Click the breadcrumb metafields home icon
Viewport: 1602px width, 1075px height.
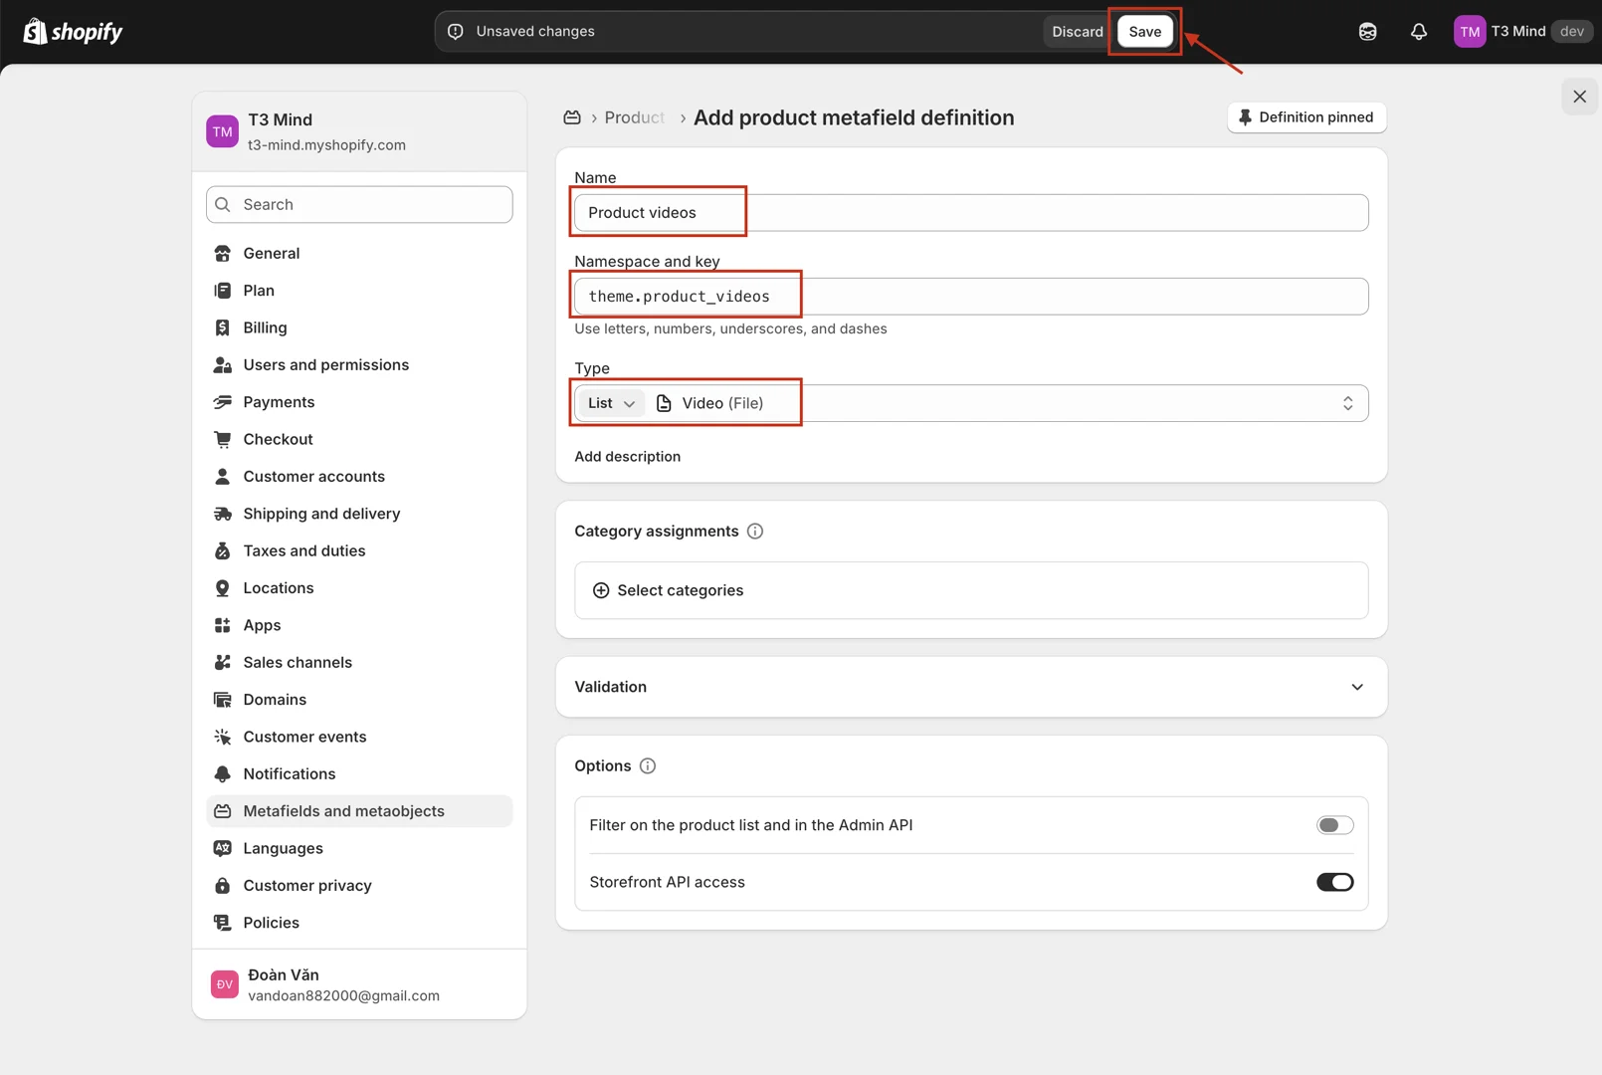tap(572, 117)
